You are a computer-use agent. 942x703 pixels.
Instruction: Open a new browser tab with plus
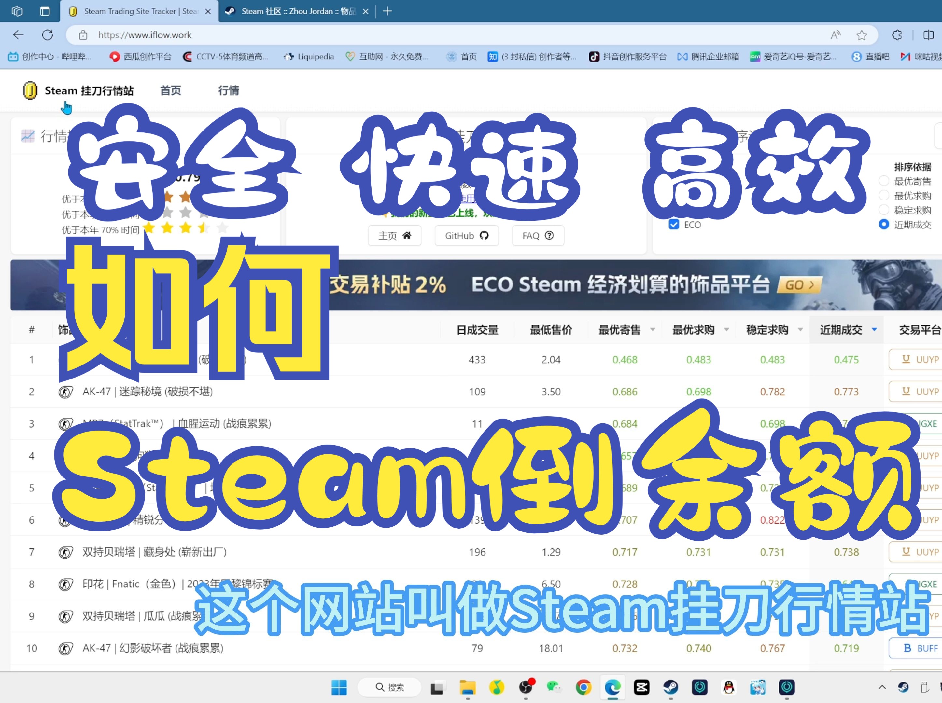[x=387, y=11]
